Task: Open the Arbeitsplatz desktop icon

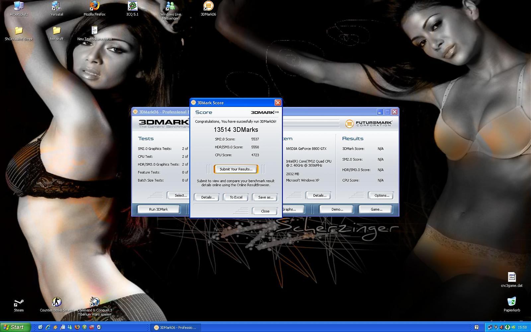Action: [19, 9]
